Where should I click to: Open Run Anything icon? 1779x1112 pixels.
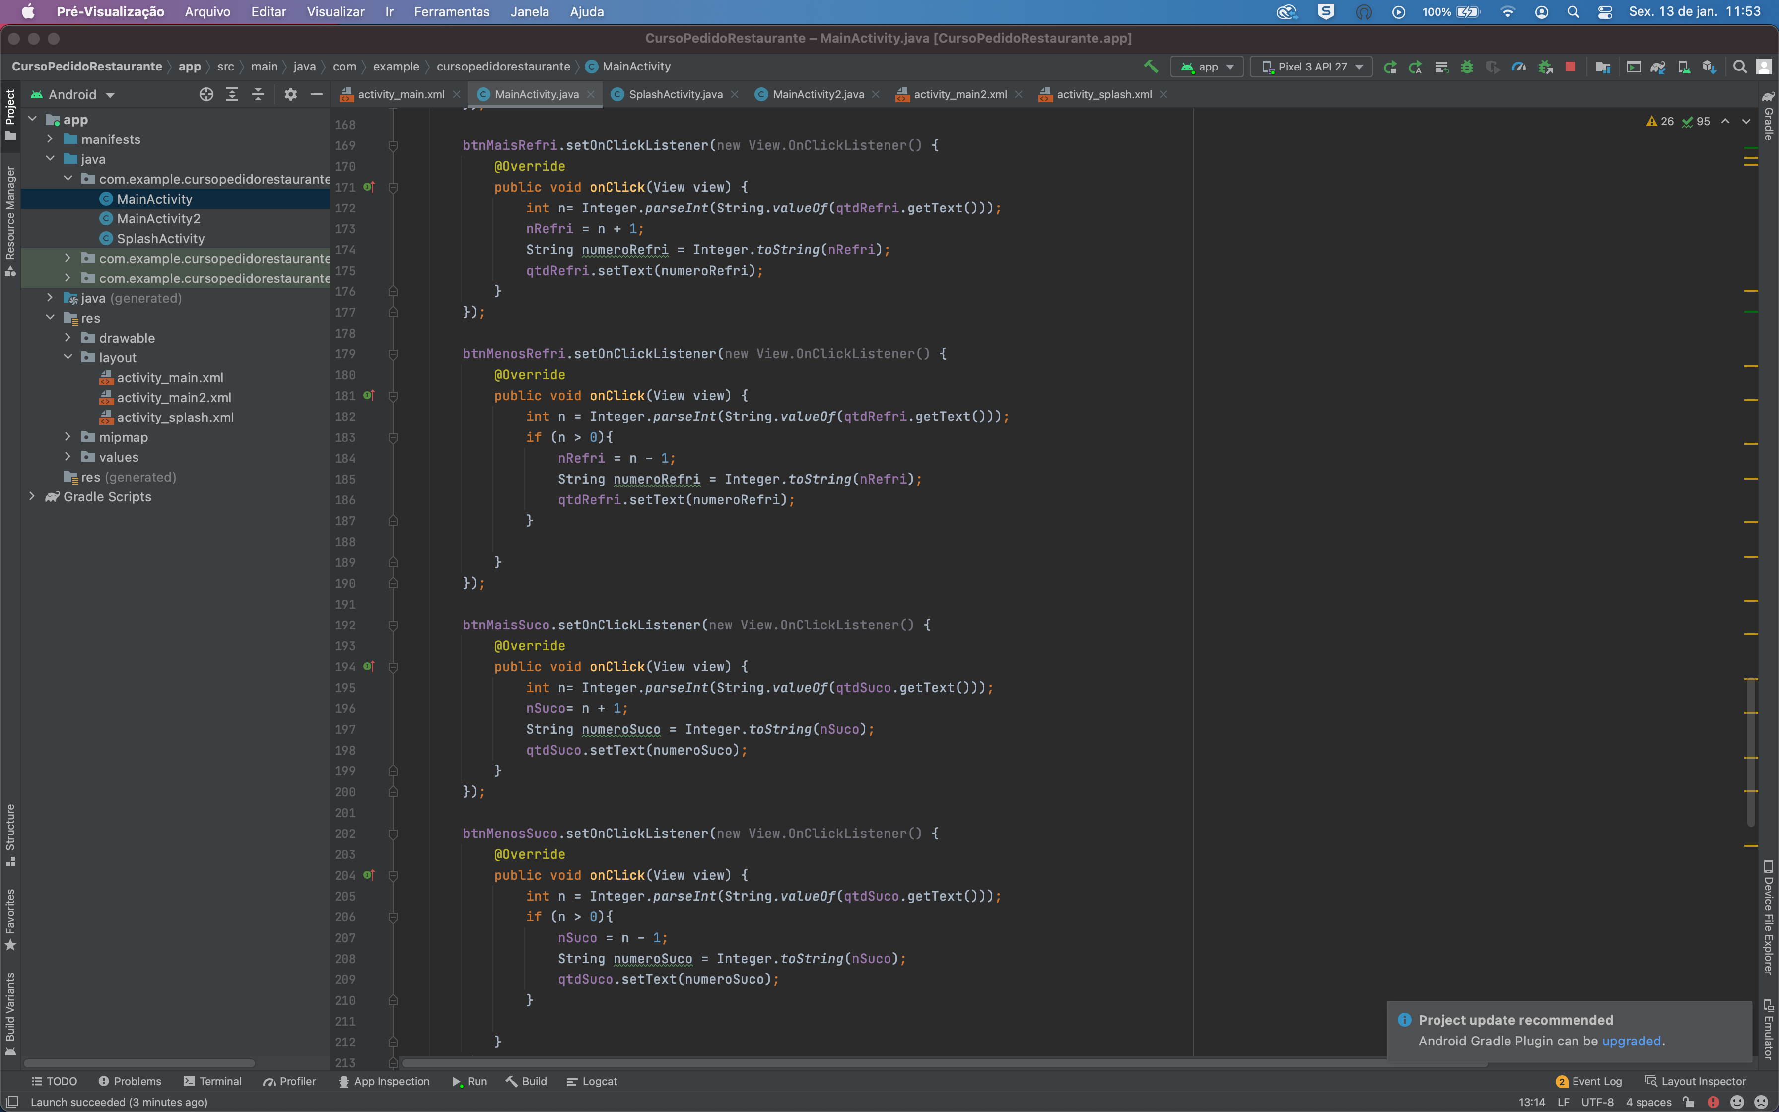(x=1634, y=67)
